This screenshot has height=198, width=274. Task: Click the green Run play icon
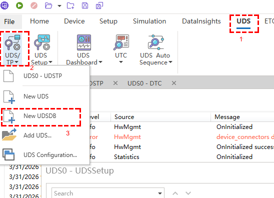pyautogui.click(x=19, y=5)
